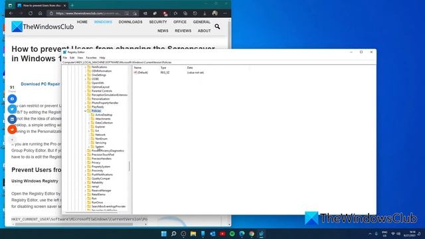Click the Registry Editor taskbar icon
The height and width of the screenshot is (239, 425).
point(261,234)
